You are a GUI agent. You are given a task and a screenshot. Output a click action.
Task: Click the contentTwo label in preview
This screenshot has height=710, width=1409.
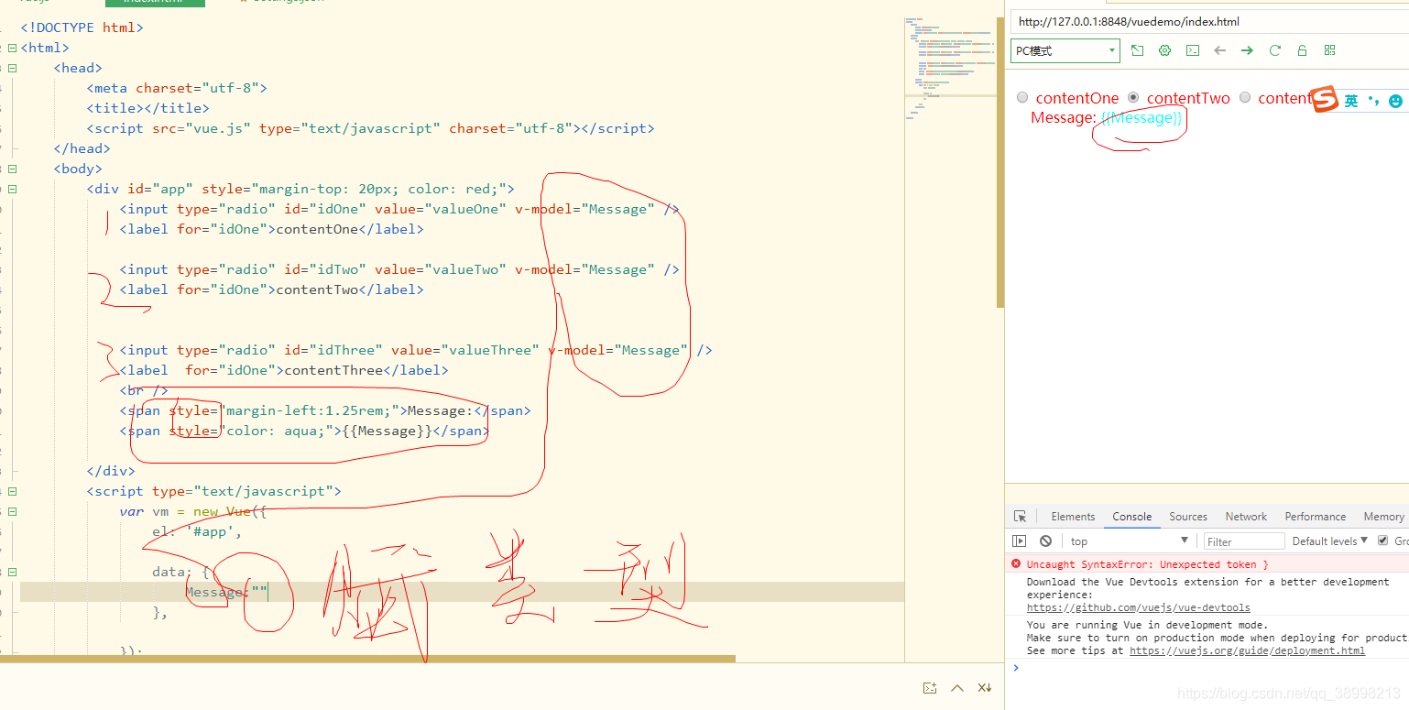1188,98
